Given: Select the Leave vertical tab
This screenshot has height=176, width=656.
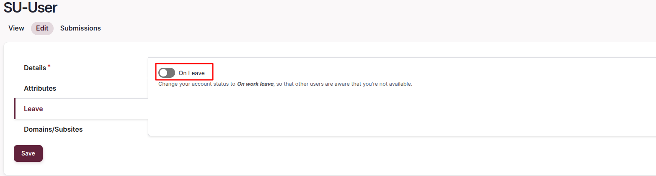Looking at the screenshot, I should (34, 109).
